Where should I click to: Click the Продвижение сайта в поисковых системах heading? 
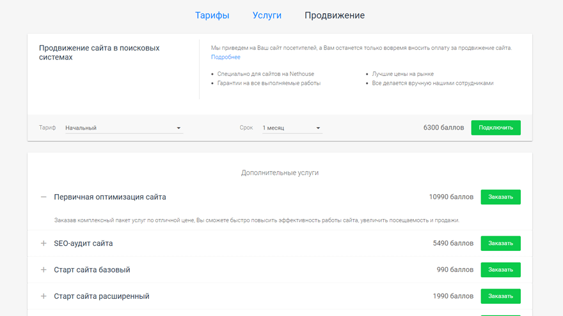tap(99, 52)
